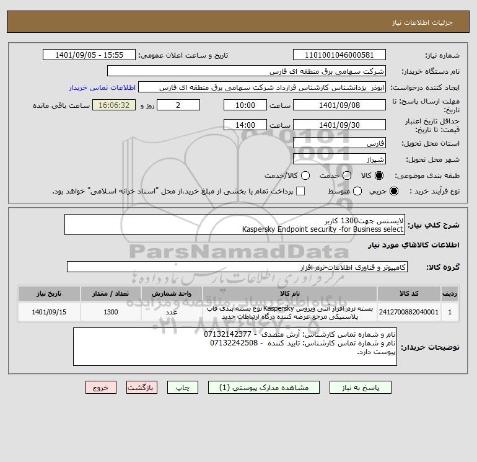Open the اطلاعات تماس خریدار link
The width and height of the screenshot is (477, 462).
(102, 87)
